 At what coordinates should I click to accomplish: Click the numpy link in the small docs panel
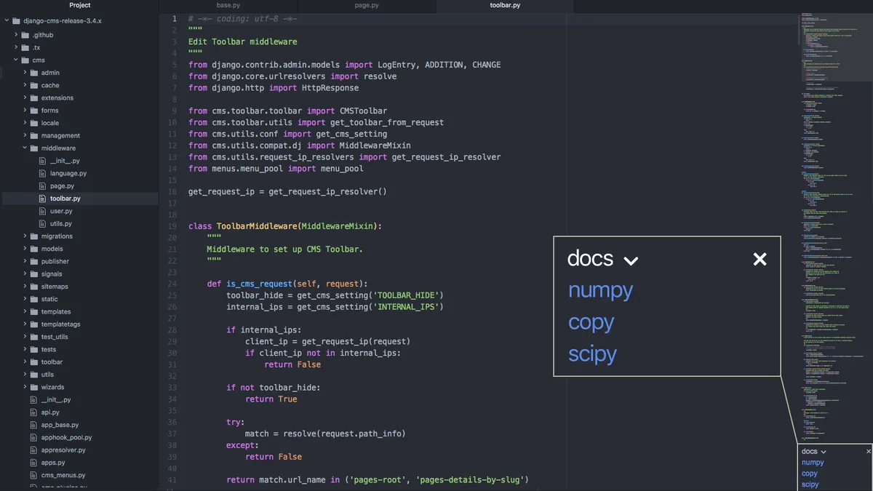coord(813,463)
